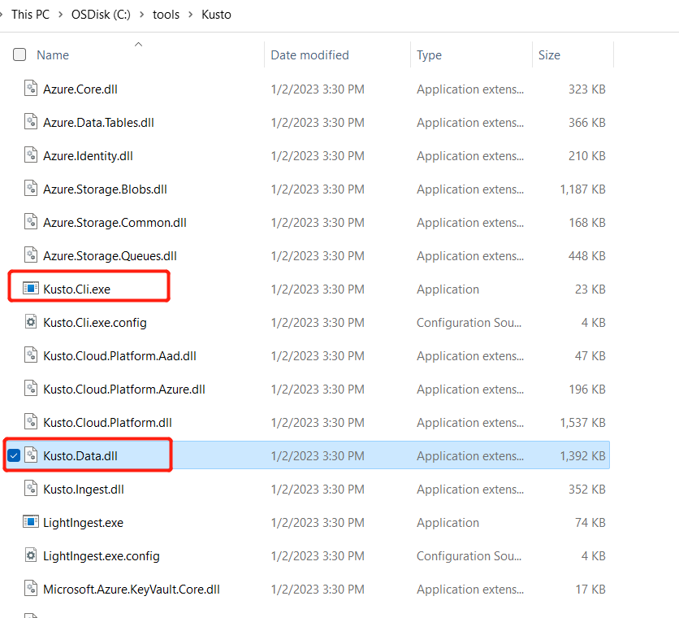Screen dimensions: 679x618
Task: Click the LightIngest.exe.config gear icon
Action: (31, 555)
